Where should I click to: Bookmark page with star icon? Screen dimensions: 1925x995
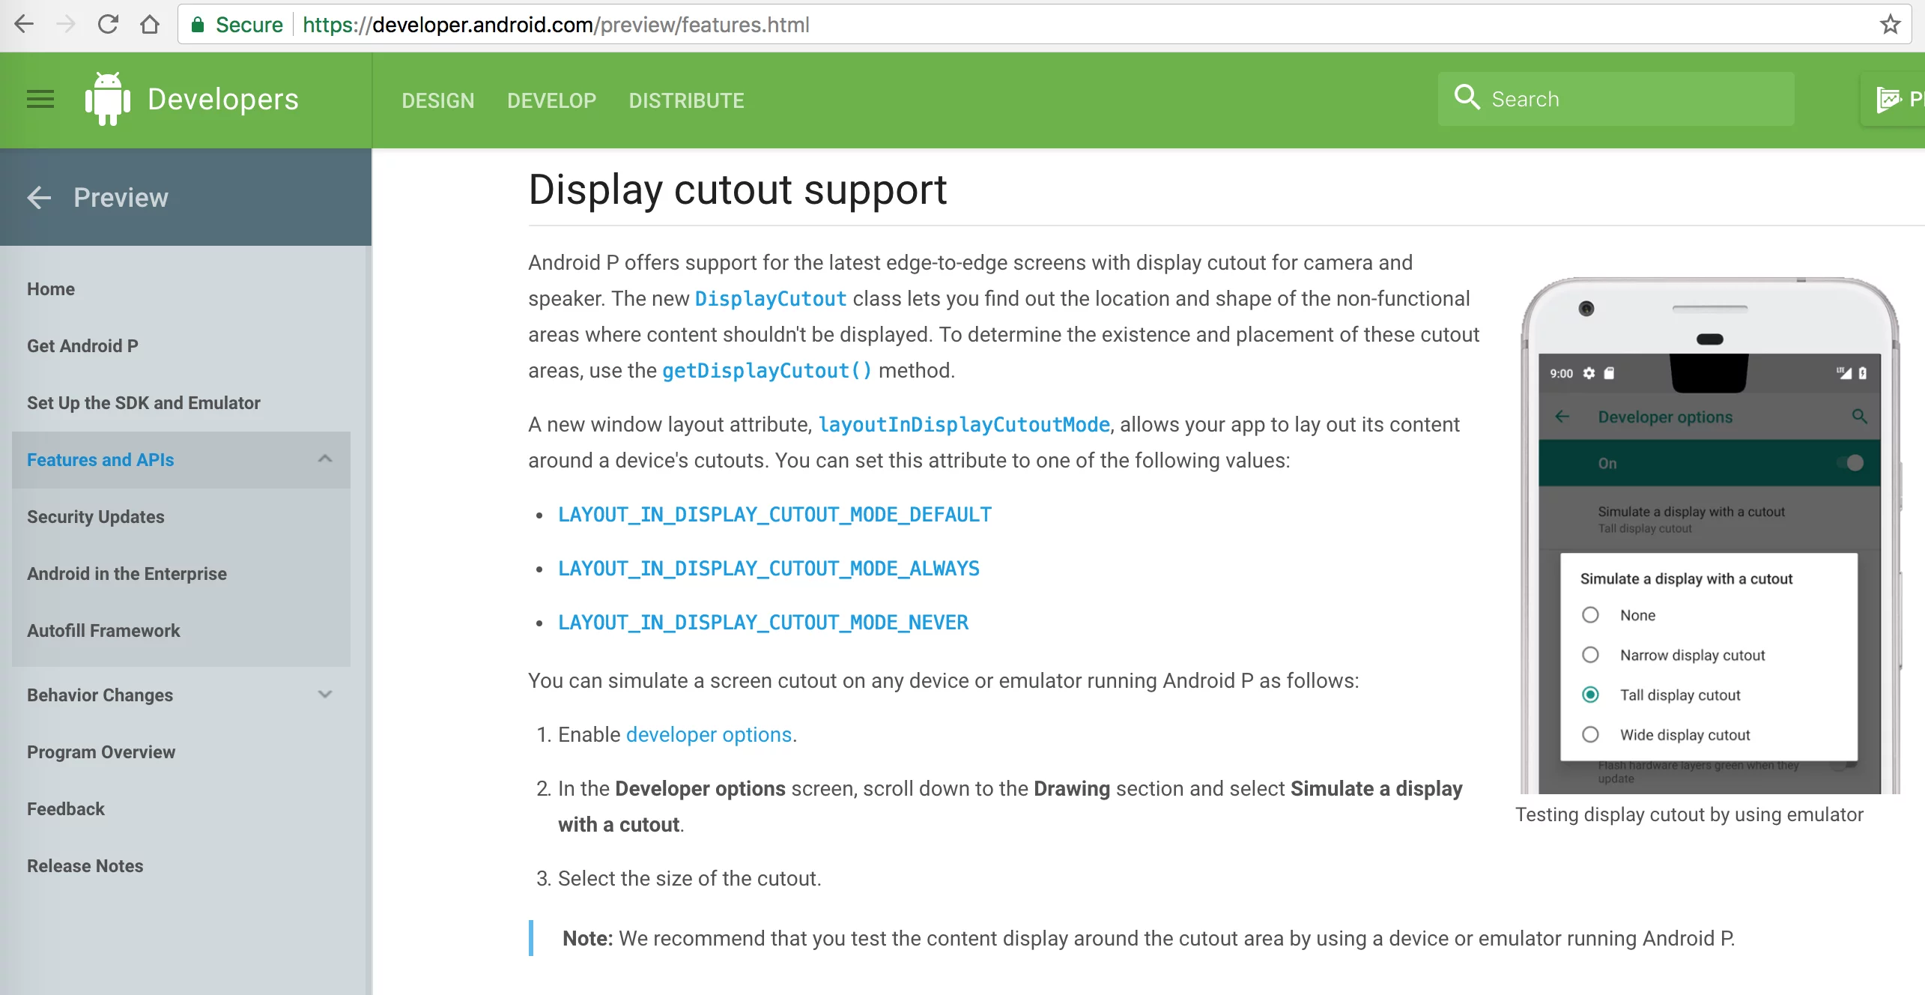(x=1890, y=25)
